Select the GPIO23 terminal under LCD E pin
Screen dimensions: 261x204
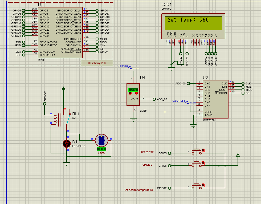click(187, 54)
